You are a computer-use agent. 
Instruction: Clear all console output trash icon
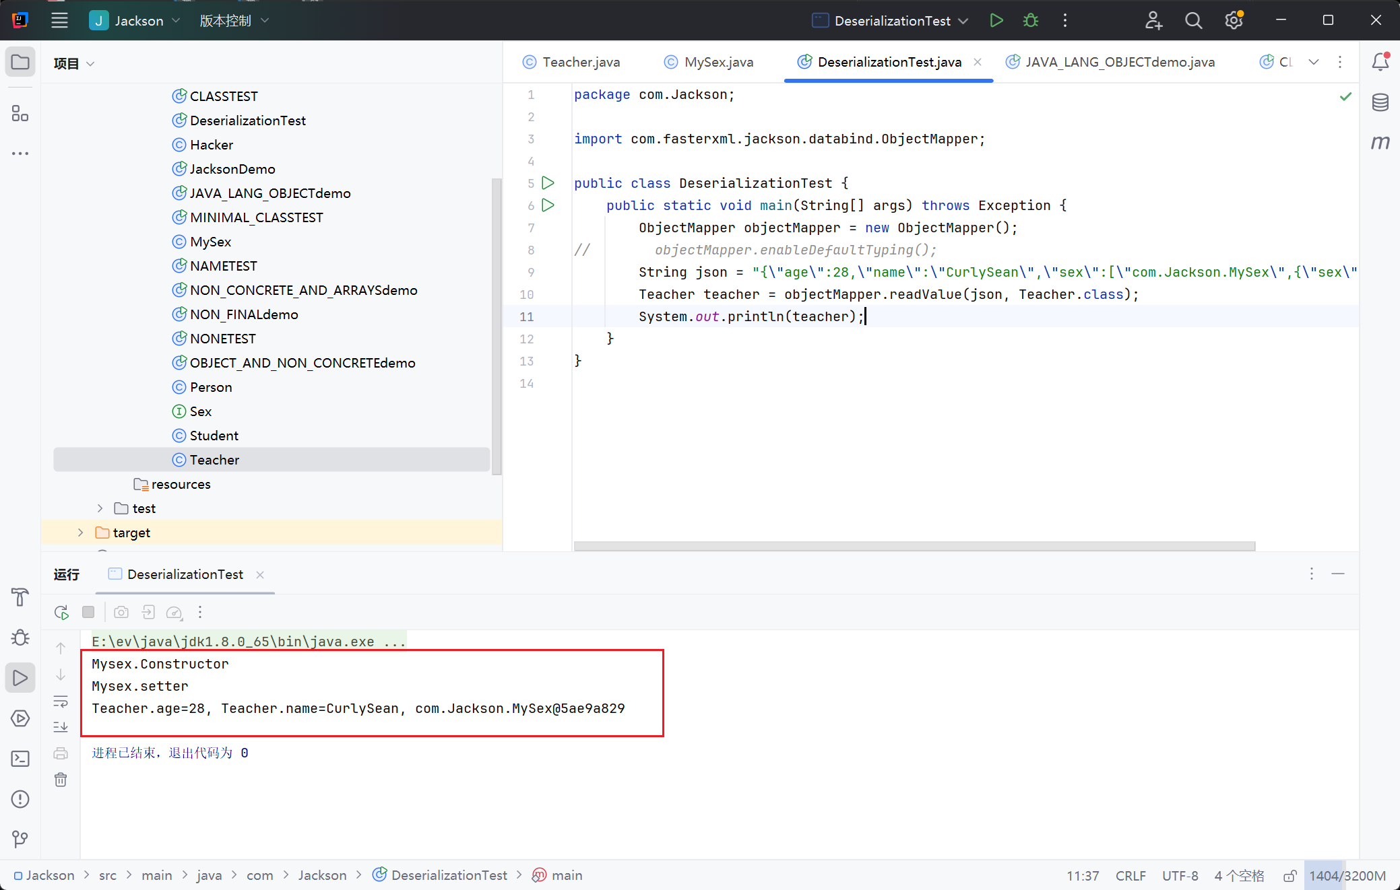point(61,780)
